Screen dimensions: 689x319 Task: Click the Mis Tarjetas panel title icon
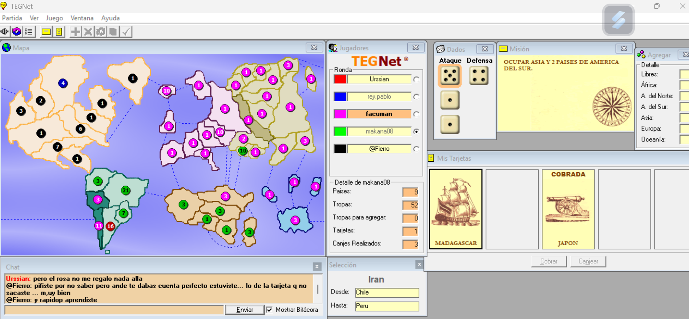tap(431, 158)
